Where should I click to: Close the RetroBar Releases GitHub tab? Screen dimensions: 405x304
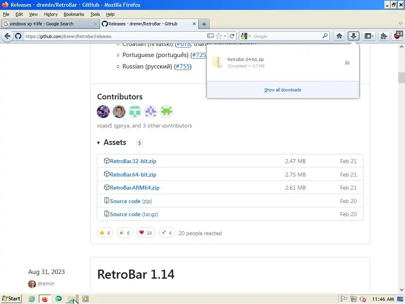coord(194,24)
